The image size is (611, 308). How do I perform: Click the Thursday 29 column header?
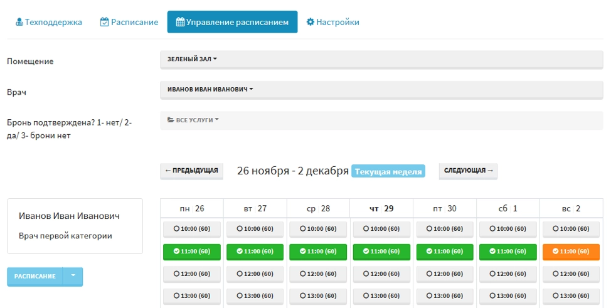381,208
